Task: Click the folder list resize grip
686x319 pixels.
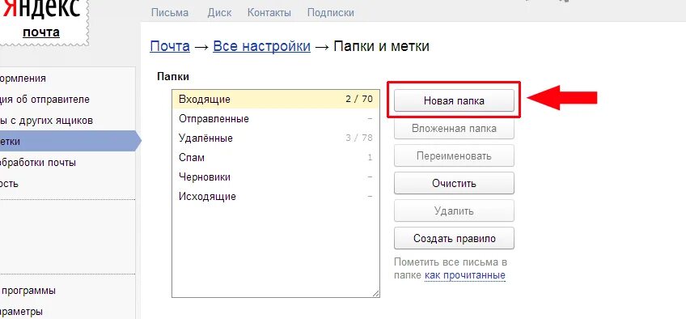Action: tap(375, 294)
